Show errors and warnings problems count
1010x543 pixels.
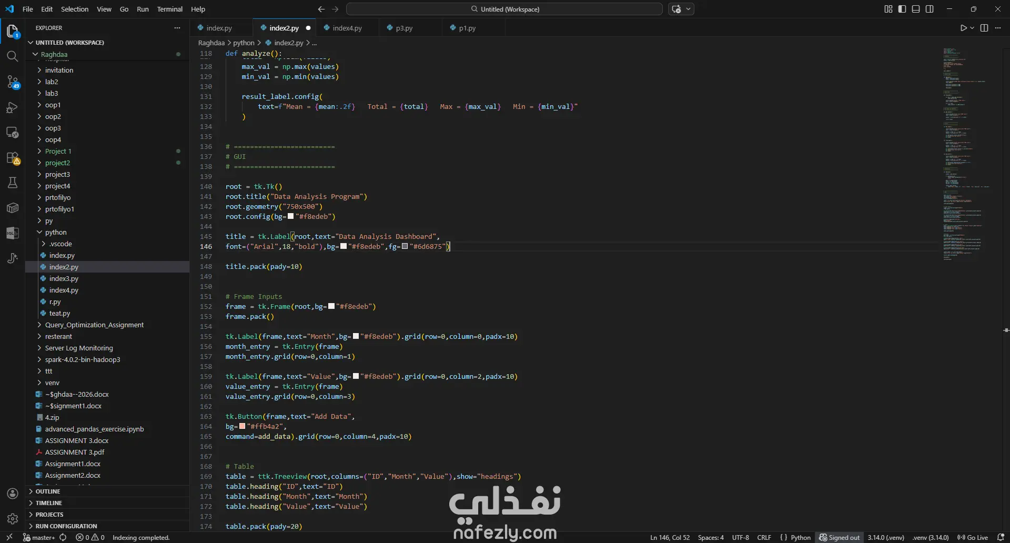point(90,537)
